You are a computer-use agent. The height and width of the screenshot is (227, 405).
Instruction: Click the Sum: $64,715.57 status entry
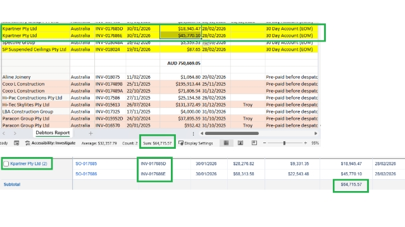158,143
